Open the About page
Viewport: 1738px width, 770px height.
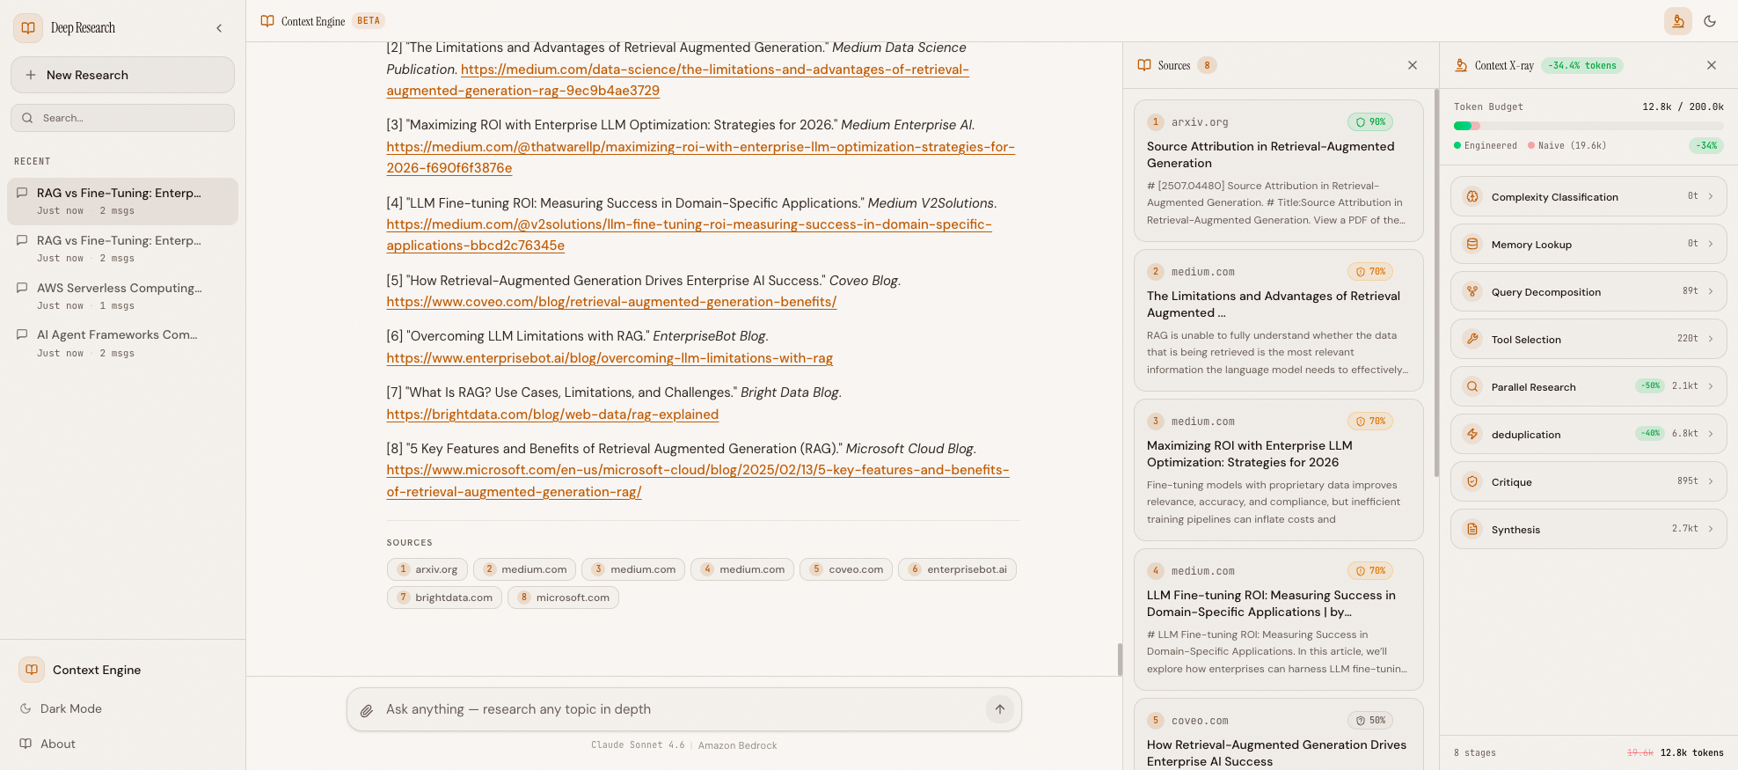[x=122, y=744]
